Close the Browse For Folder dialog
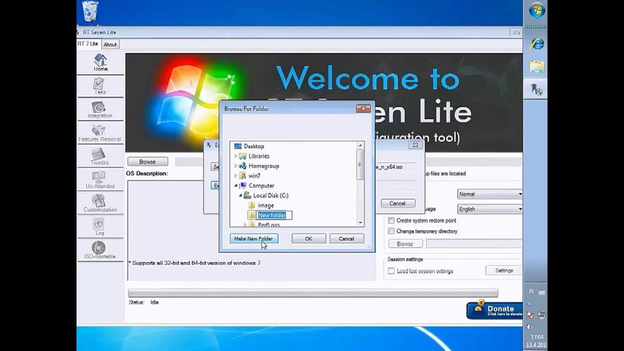The height and width of the screenshot is (351, 624). point(363,109)
